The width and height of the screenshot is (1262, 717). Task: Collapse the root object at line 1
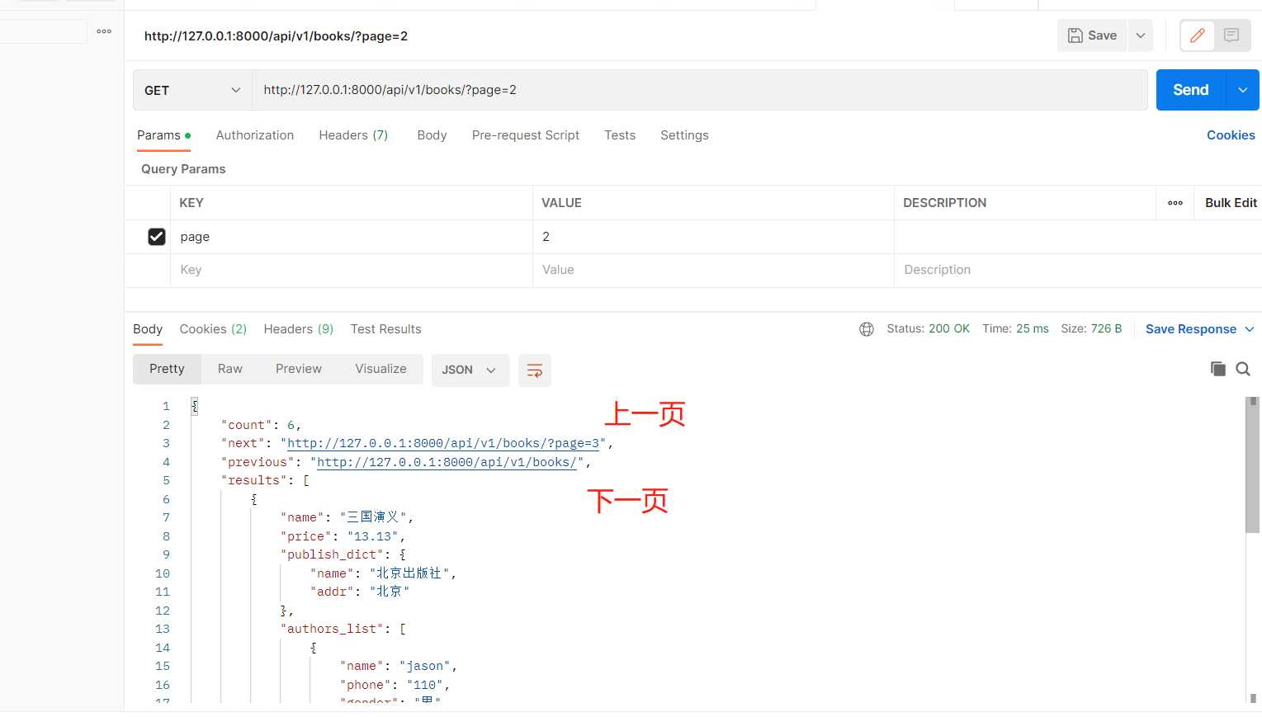(195, 406)
